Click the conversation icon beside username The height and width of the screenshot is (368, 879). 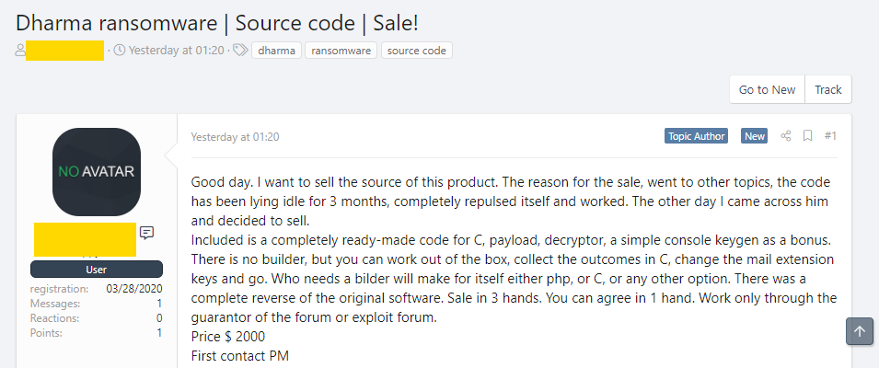(x=147, y=232)
